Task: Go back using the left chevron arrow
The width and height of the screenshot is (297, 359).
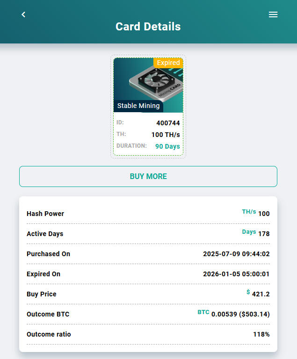Action: tap(23, 14)
